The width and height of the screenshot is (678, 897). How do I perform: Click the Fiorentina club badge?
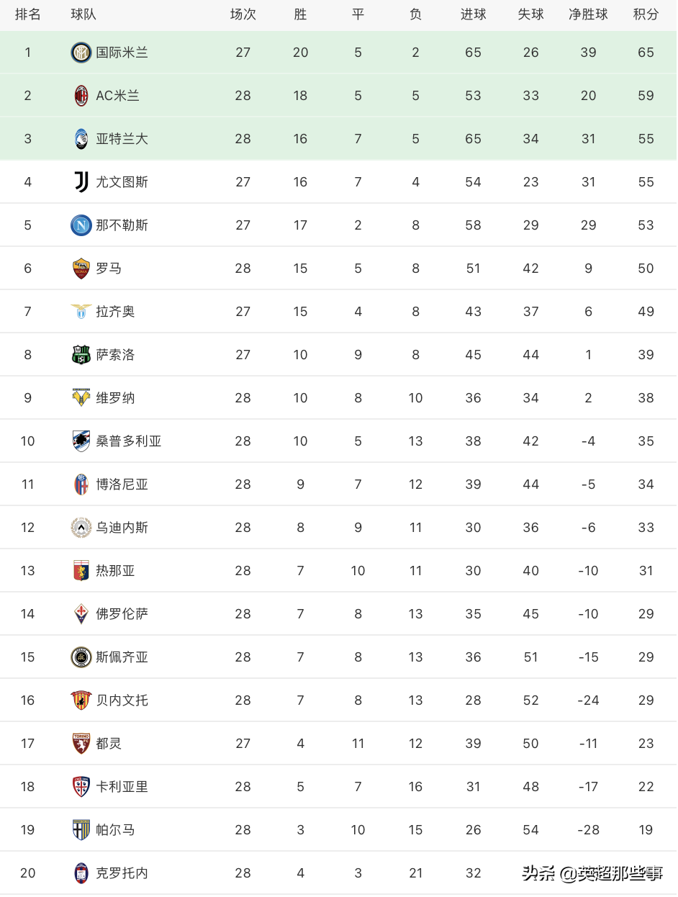tap(81, 614)
